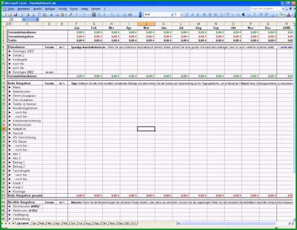The width and height of the screenshot is (297, 230).
Task: Center cell text horizontally
Action: point(210,14)
